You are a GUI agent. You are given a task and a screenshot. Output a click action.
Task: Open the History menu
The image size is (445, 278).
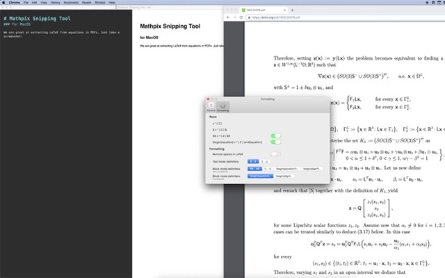point(56,3)
